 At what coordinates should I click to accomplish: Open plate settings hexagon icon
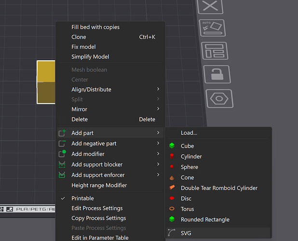pyautogui.click(x=219, y=98)
